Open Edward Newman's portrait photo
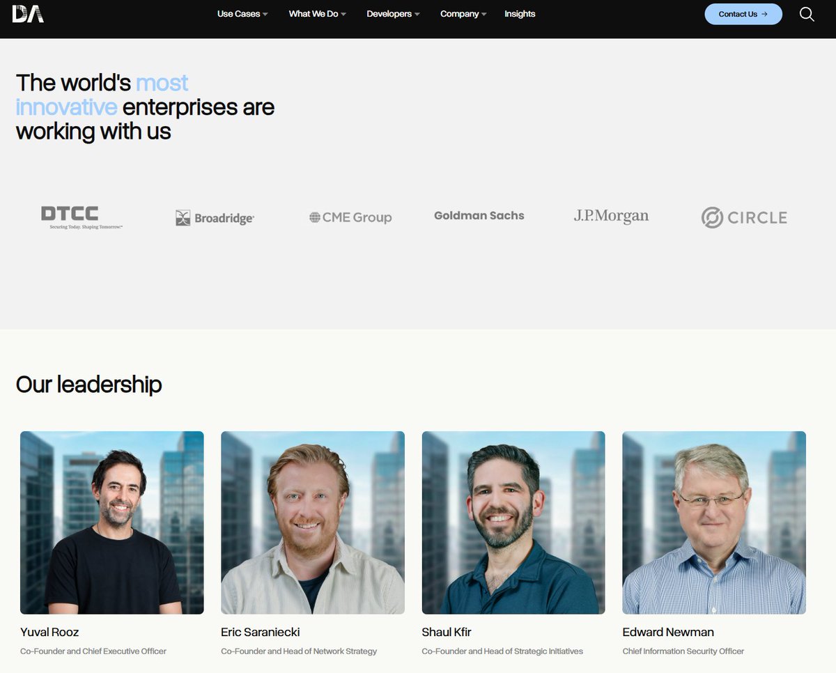The image size is (836, 673). [714, 523]
